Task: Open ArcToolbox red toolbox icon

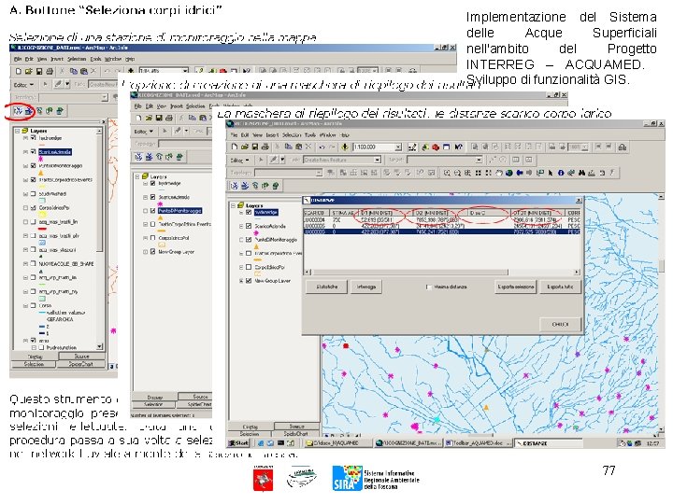Action: click(x=436, y=147)
